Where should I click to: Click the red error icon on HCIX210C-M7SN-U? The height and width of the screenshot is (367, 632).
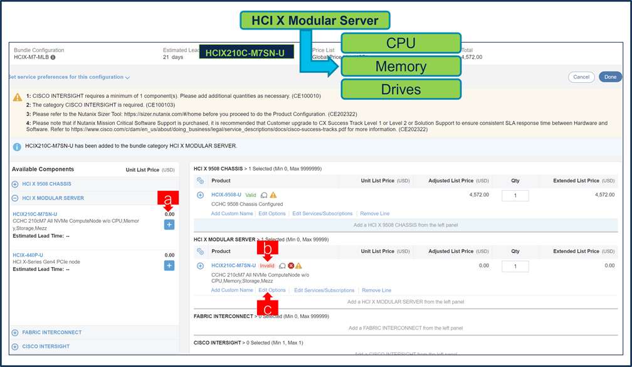click(x=291, y=265)
